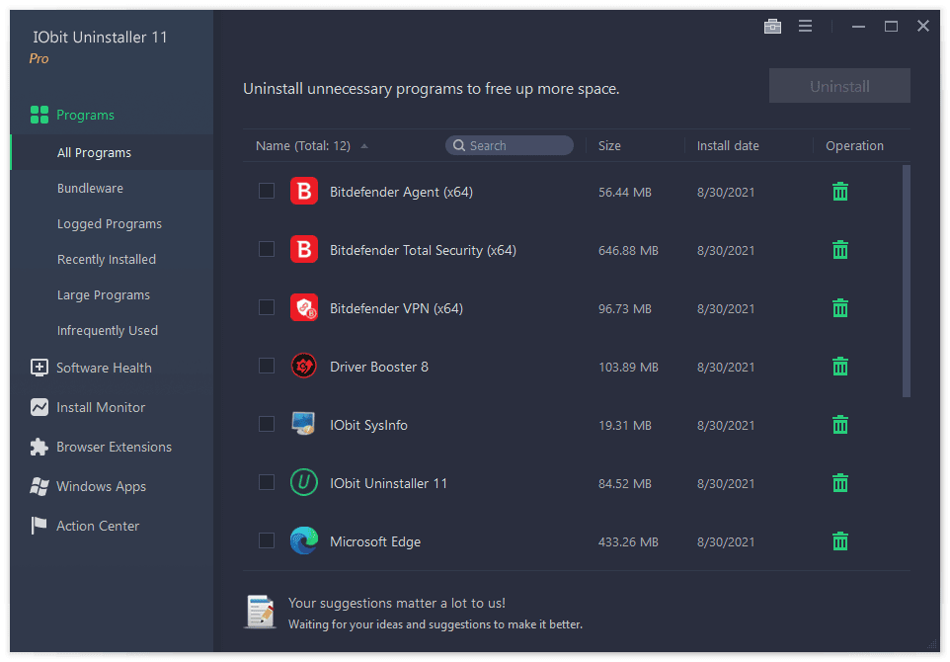Click the Uninstall button
Image resolution: width=950 pixels, height=662 pixels.
(839, 86)
